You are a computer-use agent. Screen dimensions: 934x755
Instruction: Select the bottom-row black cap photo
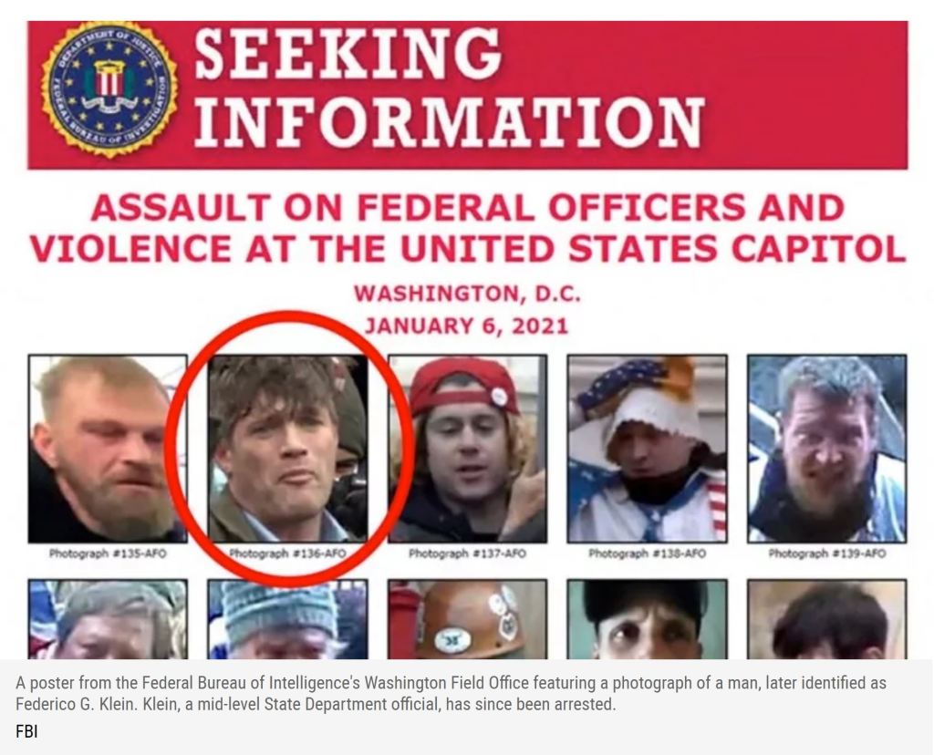point(648,619)
